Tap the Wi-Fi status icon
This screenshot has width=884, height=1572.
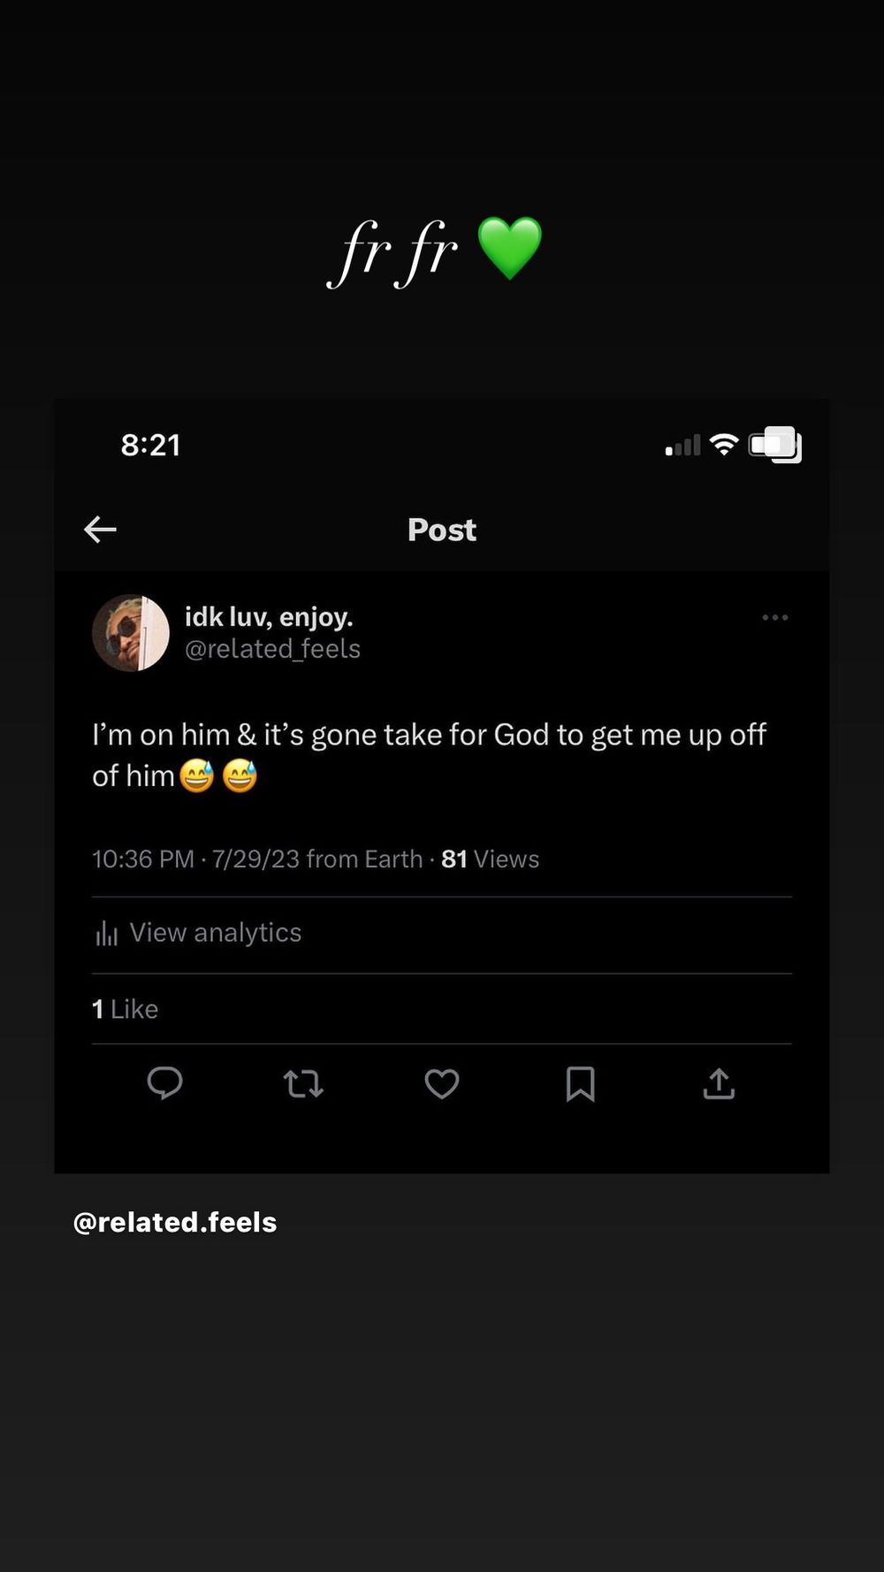point(724,445)
